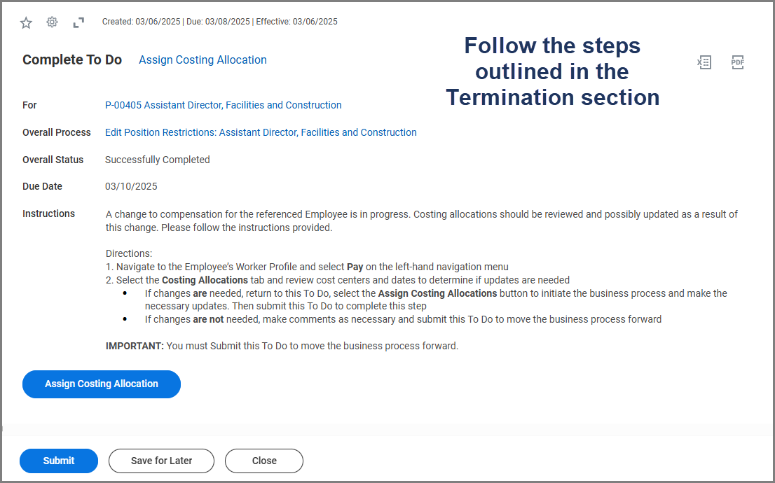Export to Excel using the spreadsheet icon
The width and height of the screenshot is (775, 483).
(704, 62)
